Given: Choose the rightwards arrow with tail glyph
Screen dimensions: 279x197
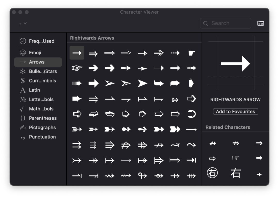Looking at the screenshot, I should pyautogui.click(x=77, y=160).
